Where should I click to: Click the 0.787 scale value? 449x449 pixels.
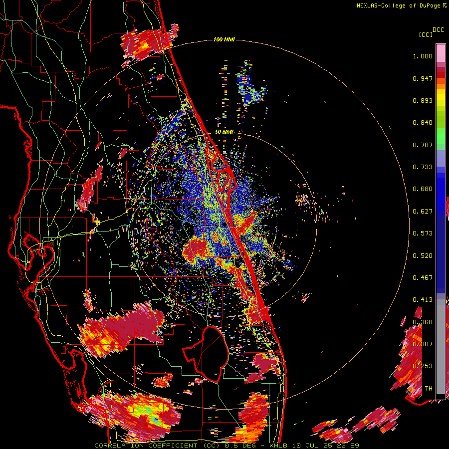coord(423,145)
